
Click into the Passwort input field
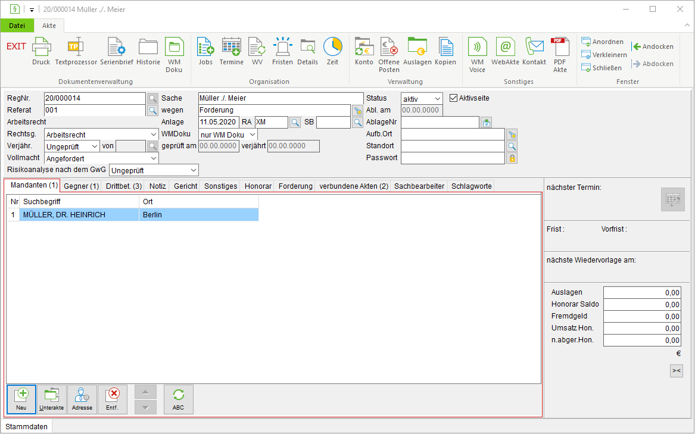[x=453, y=158]
